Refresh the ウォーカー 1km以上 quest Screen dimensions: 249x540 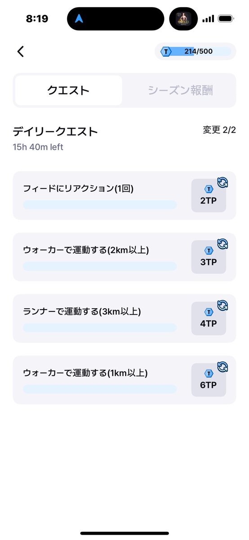pos(222,367)
